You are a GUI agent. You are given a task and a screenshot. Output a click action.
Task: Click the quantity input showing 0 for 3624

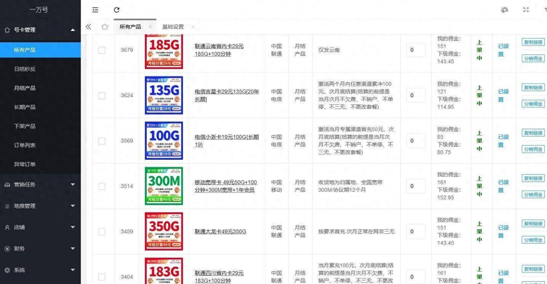tap(415, 95)
